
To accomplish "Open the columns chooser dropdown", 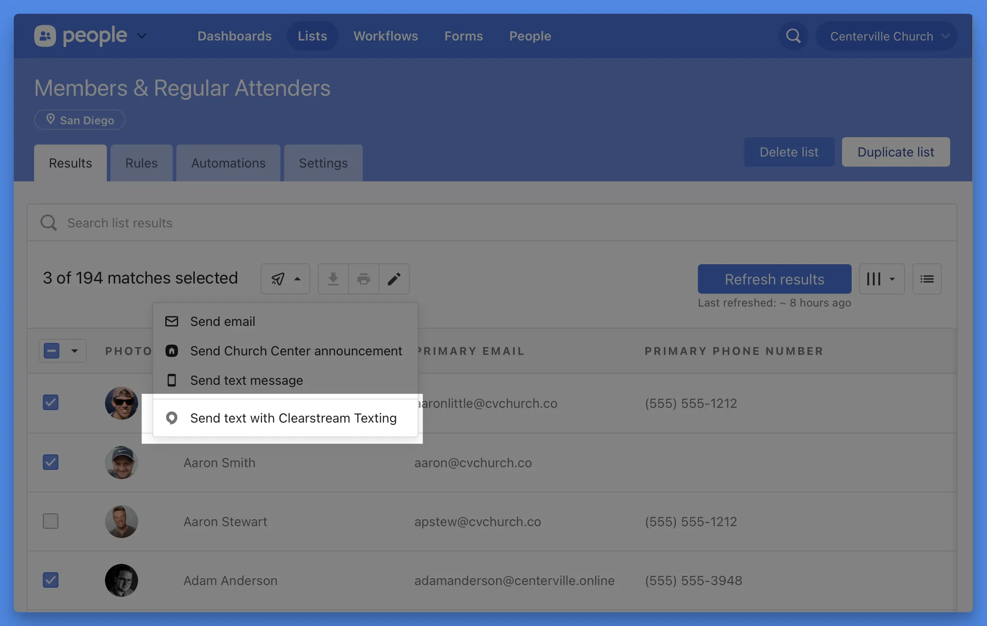I will click(x=881, y=279).
